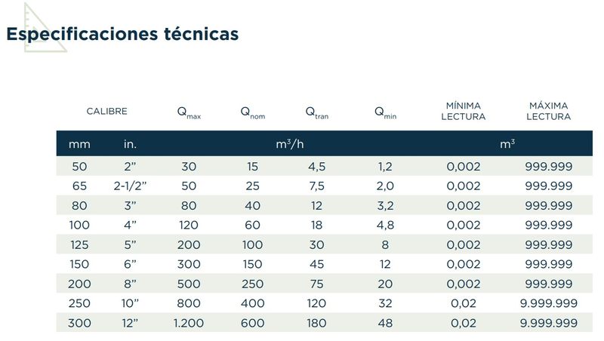Select the CALIBRE column header
Screen dimensions: 604x341
[106, 111]
